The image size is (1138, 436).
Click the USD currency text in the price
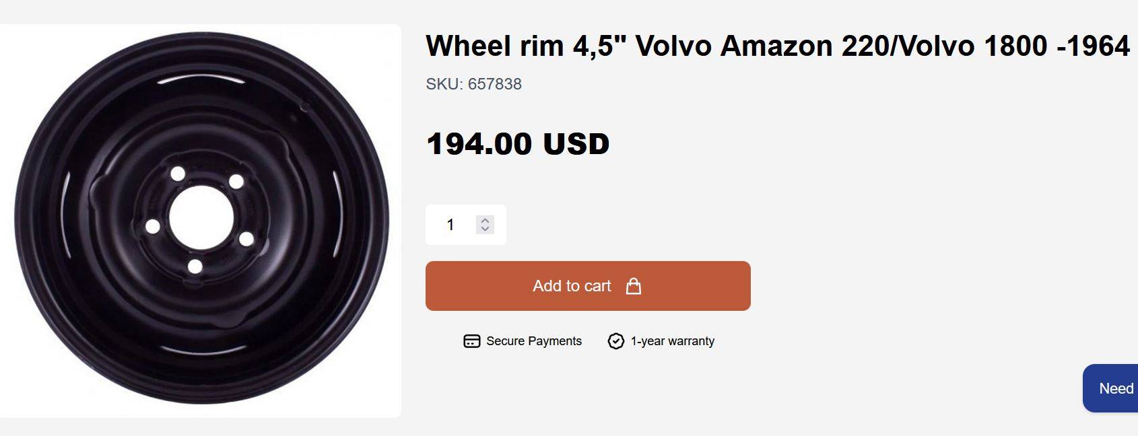(x=576, y=144)
